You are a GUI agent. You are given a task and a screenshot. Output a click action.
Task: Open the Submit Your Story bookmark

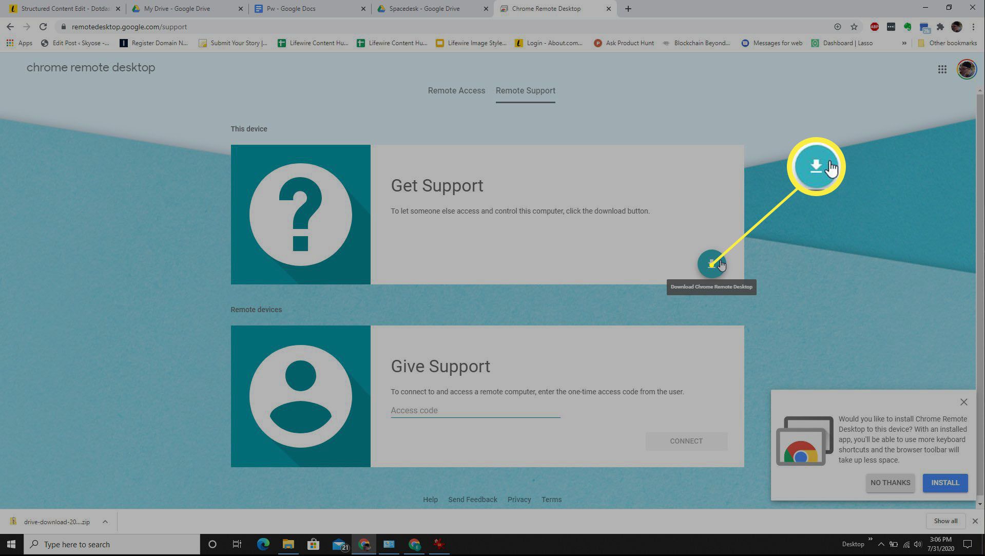[x=233, y=43]
